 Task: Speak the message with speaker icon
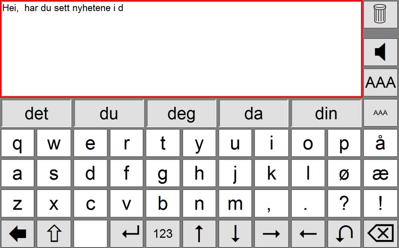click(x=380, y=52)
